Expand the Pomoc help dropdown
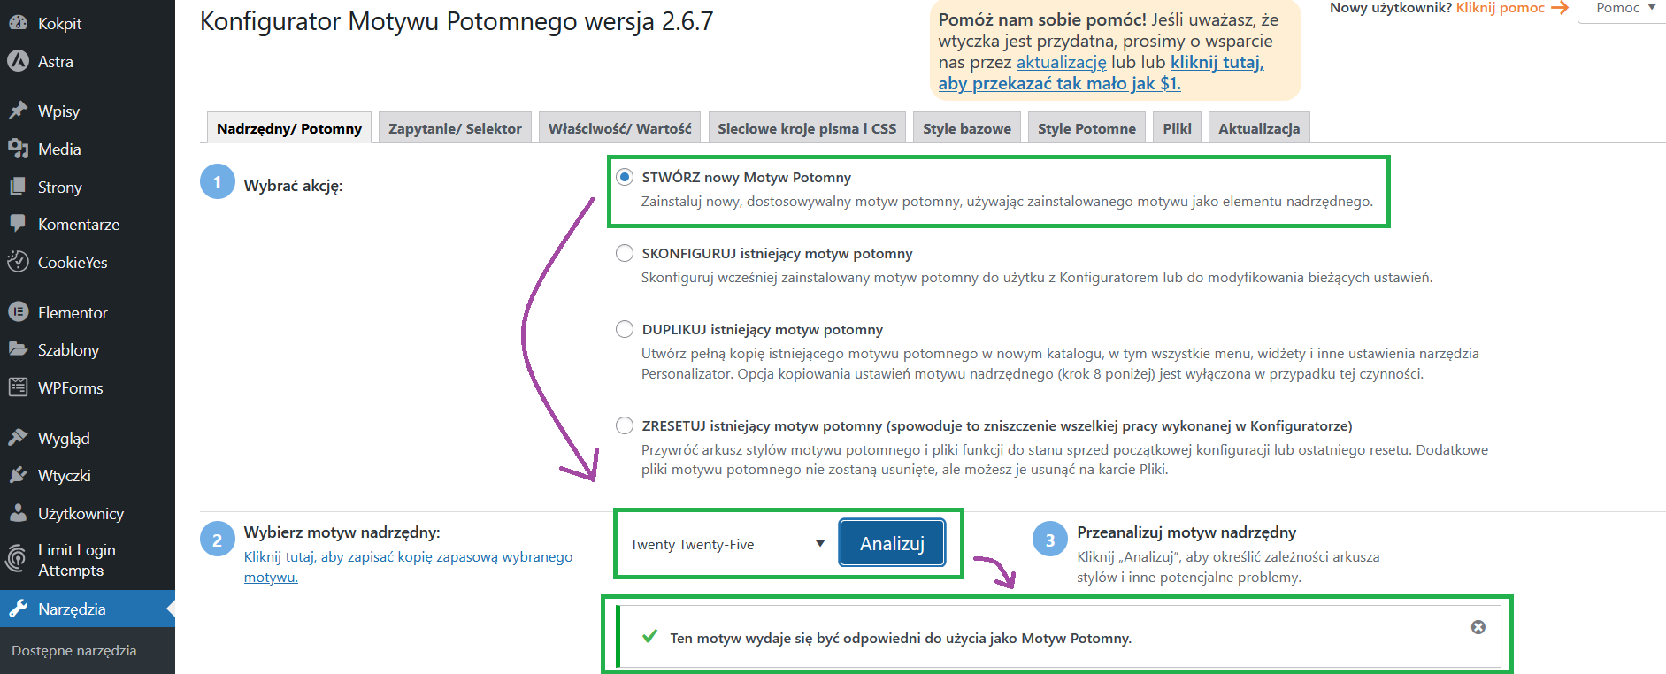 (1624, 8)
